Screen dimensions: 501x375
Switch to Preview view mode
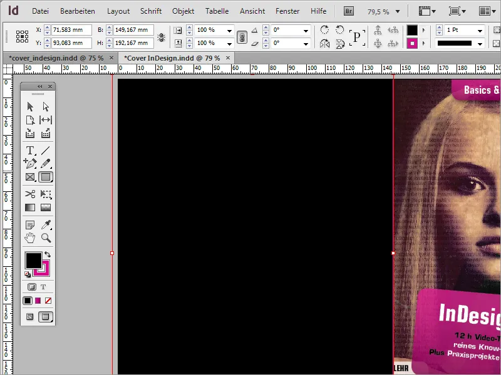point(46,317)
